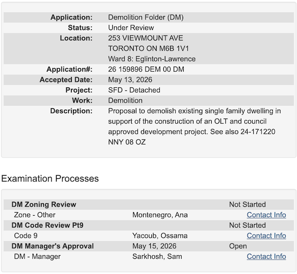Click the 253 VIEWMOUNT AVE address line
Viewport: 297px width, 274px height.
tap(146, 38)
